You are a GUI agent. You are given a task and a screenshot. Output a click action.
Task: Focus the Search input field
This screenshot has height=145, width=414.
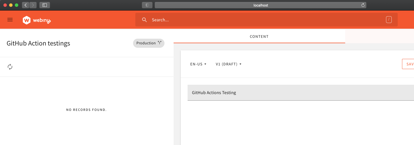266,20
